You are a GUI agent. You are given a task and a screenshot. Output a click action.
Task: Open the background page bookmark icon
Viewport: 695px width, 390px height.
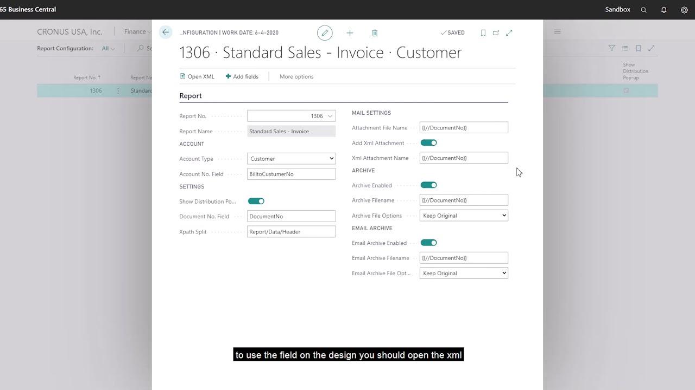[639, 48]
